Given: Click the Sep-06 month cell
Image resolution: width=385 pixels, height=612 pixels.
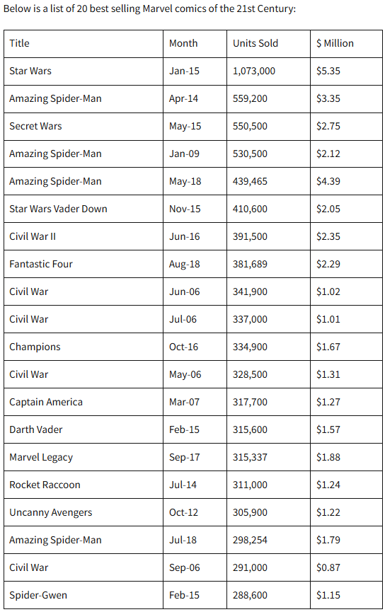Looking at the screenshot, I should pyautogui.click(x=195, y=568).
